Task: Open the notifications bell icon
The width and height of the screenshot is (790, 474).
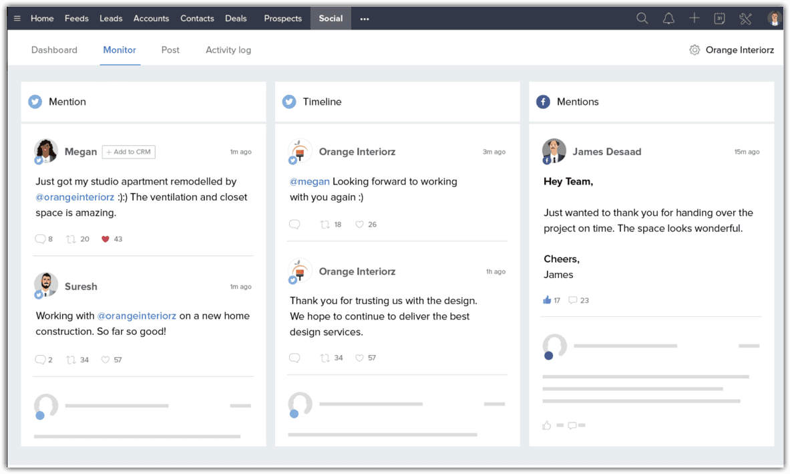Action: pyautogui.click(x=668, y=19)
